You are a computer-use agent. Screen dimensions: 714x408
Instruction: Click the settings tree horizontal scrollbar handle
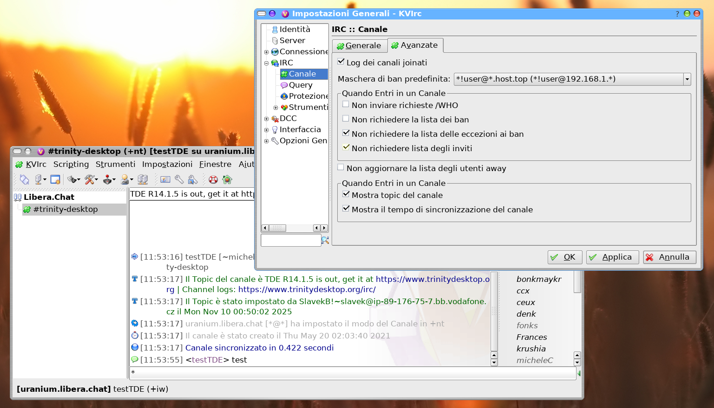(278, 228)
